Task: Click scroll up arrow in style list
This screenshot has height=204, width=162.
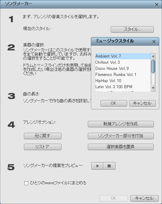Action: point(153,56)
